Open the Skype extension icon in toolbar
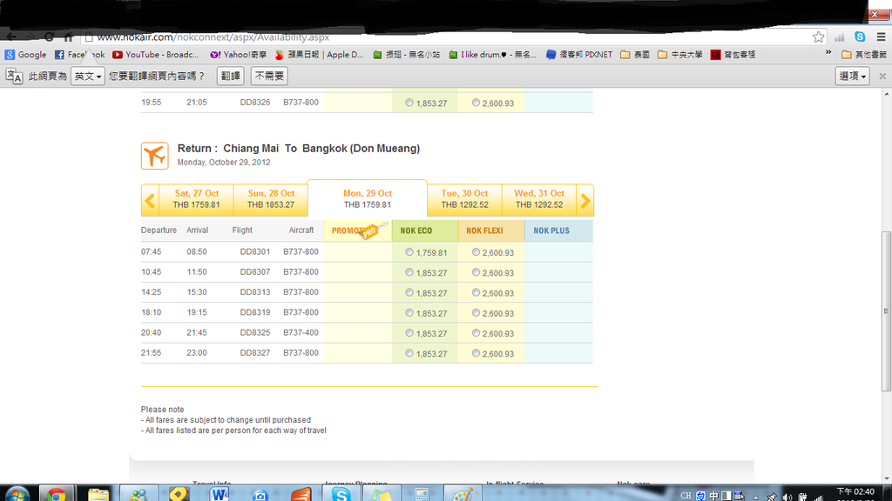 pyautogui.click(x=860, y=37)
